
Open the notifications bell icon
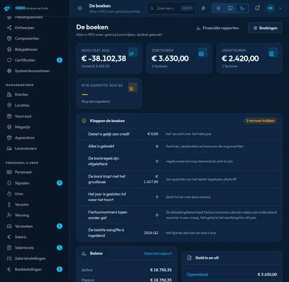click(x=257, y=8)
